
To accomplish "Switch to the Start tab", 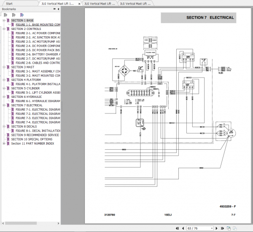I will pos(9,3).
